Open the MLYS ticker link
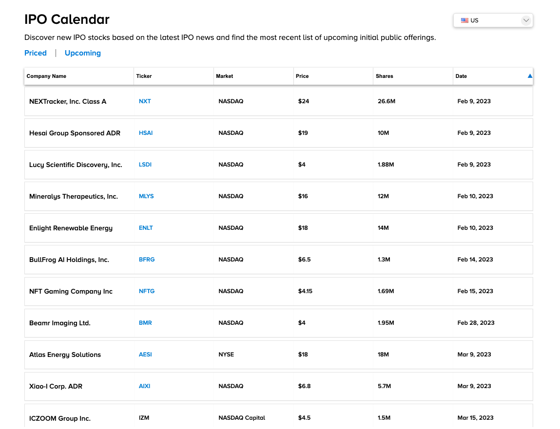Screen dimensions: 560x429 pyautogui.click(x=146, y=196)
